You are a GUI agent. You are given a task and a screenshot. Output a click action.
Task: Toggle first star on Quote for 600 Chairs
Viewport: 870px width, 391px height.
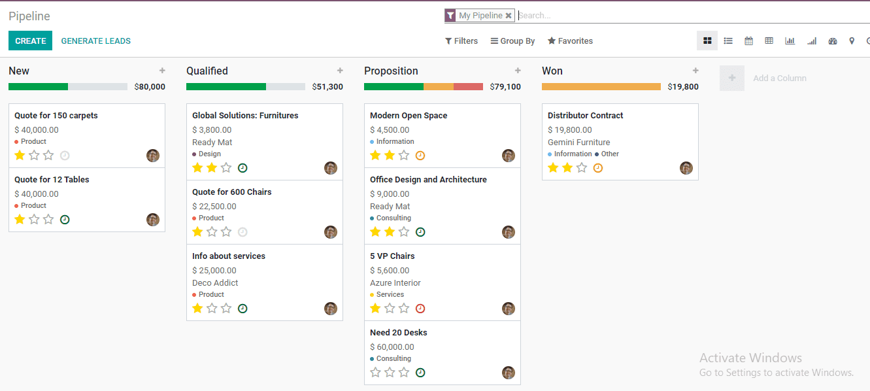pos(197,232)
